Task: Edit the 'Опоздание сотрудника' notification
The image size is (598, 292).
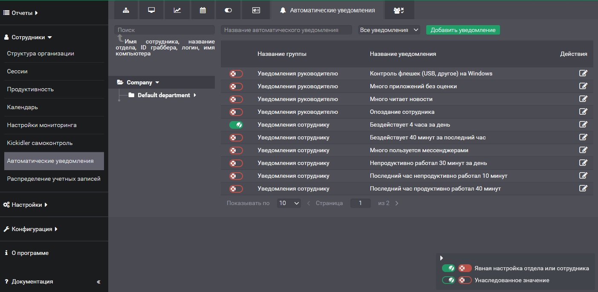Action: (583, 112)
